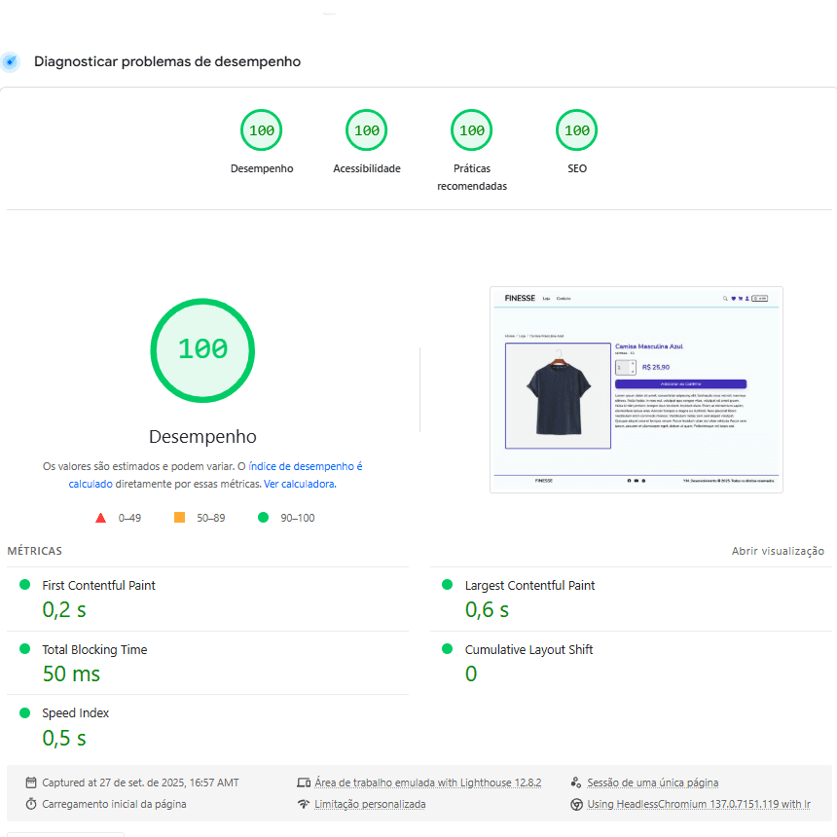Click the FINESSE page screenshot thumbnail
Screen dimensions: 837x837
coord(636,389)
